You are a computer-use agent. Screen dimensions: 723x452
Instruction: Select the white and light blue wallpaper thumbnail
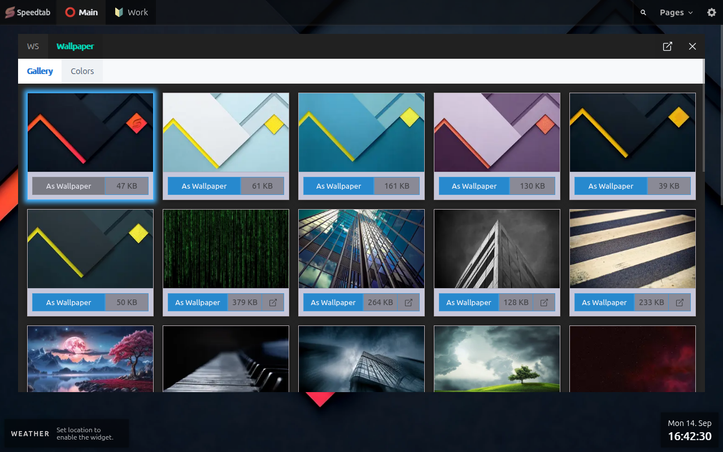(x=226, y=132)
